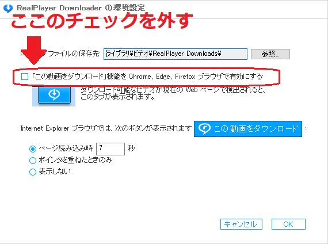Click the キャンセル button

click(x=241, y=224)
